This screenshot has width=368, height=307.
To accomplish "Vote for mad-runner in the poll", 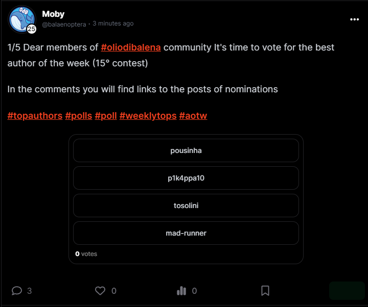I will point(186,233).
